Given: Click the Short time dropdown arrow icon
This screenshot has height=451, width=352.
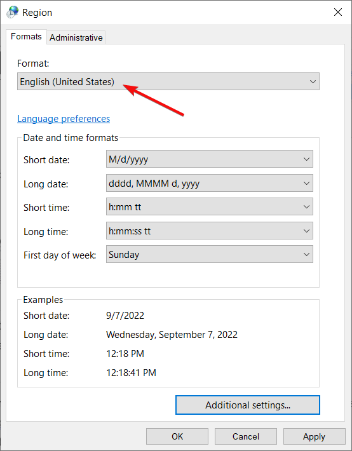Looking at the screenshot, I should (x=306, y=207).
